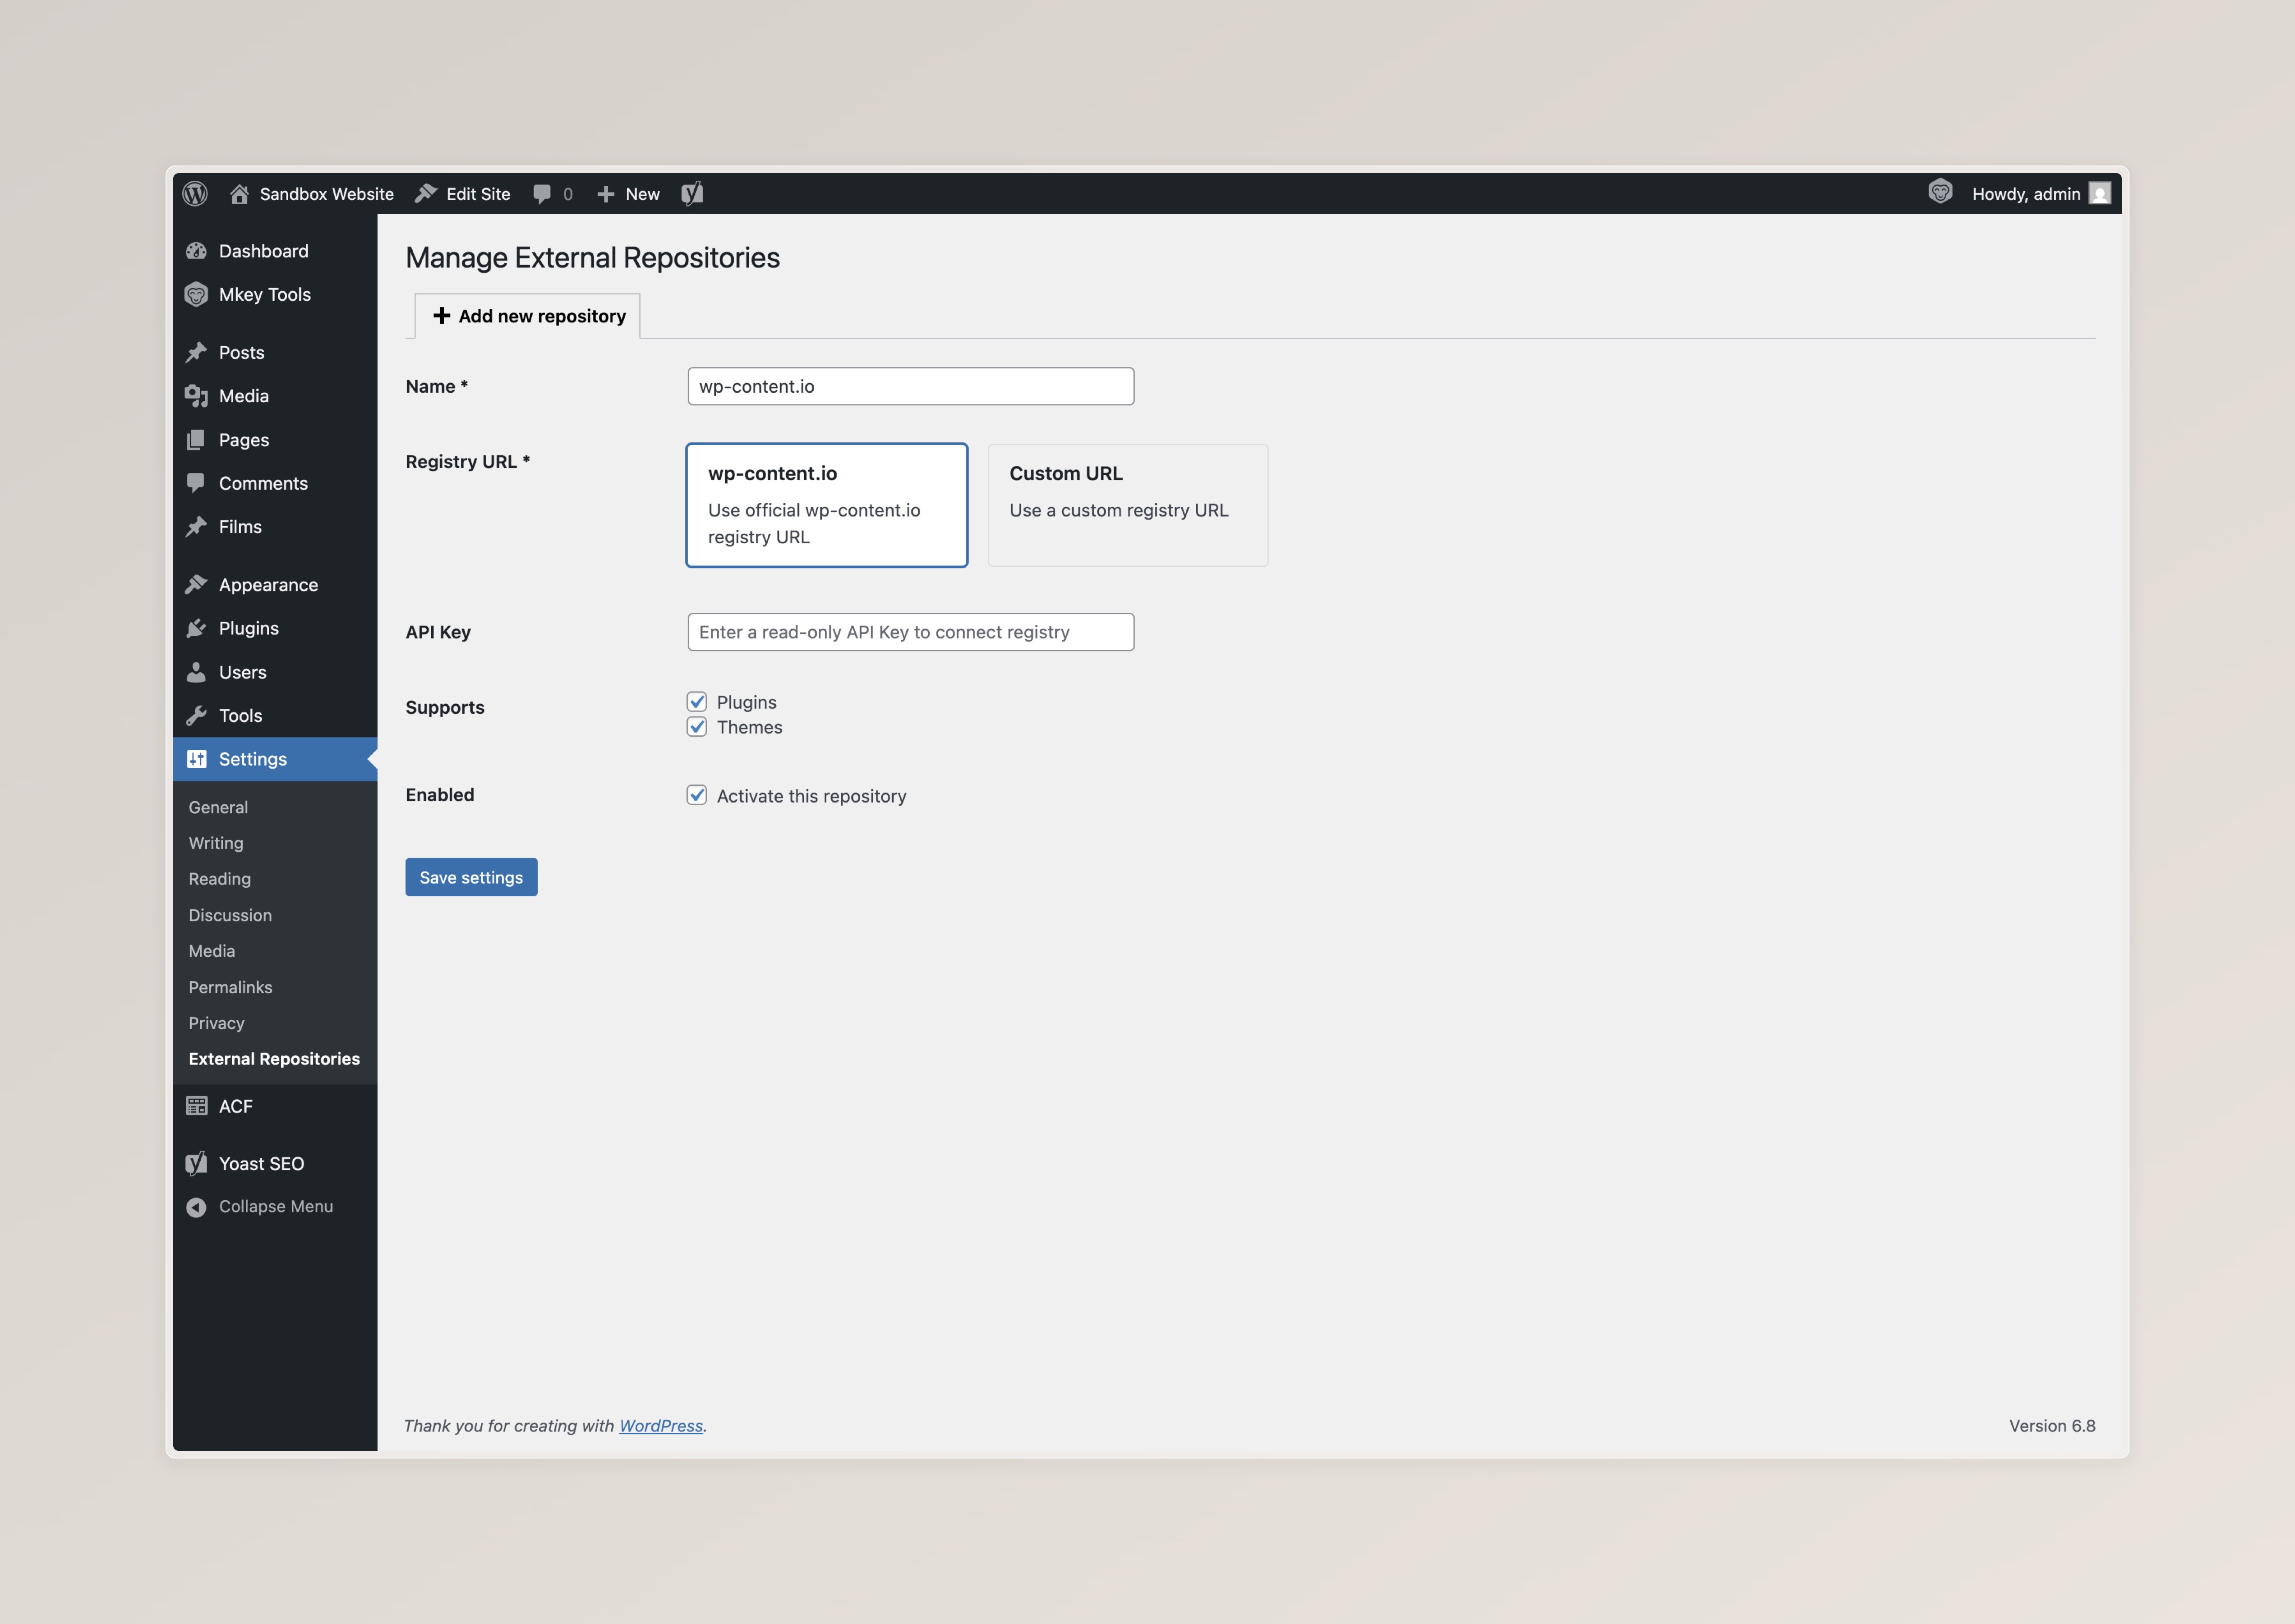Open External Repositories submenu
Image resolution: width=2295 pixels, height=1624 pixels.
(x=274, y=1059)
